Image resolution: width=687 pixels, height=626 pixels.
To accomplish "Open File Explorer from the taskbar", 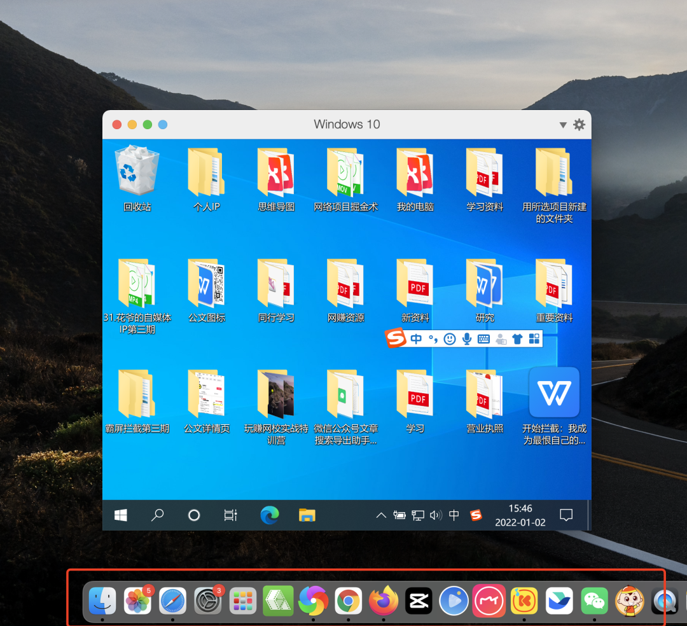I will coord(307,515).
